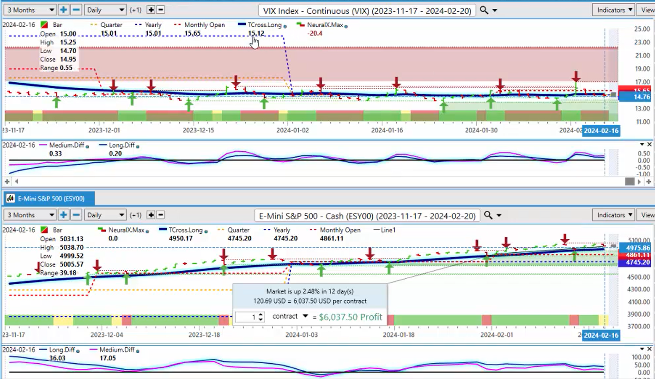Search symbol with magnifier on E-Mini chart
The height and width of the screenshot is (379, 655).
487,215
